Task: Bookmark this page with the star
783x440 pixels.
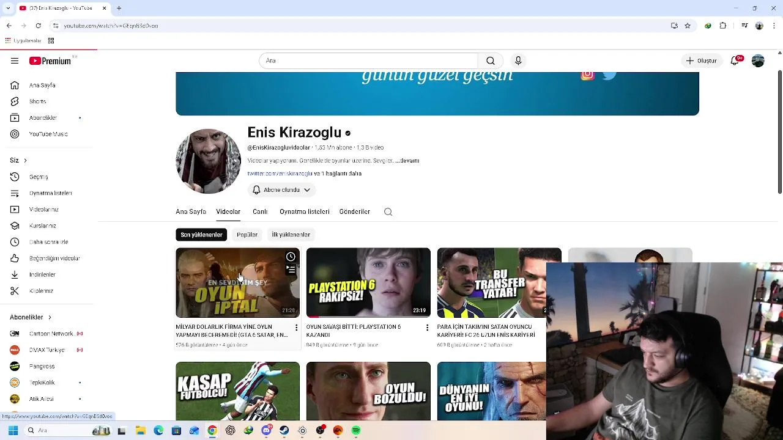Action: tap(688, 26)
